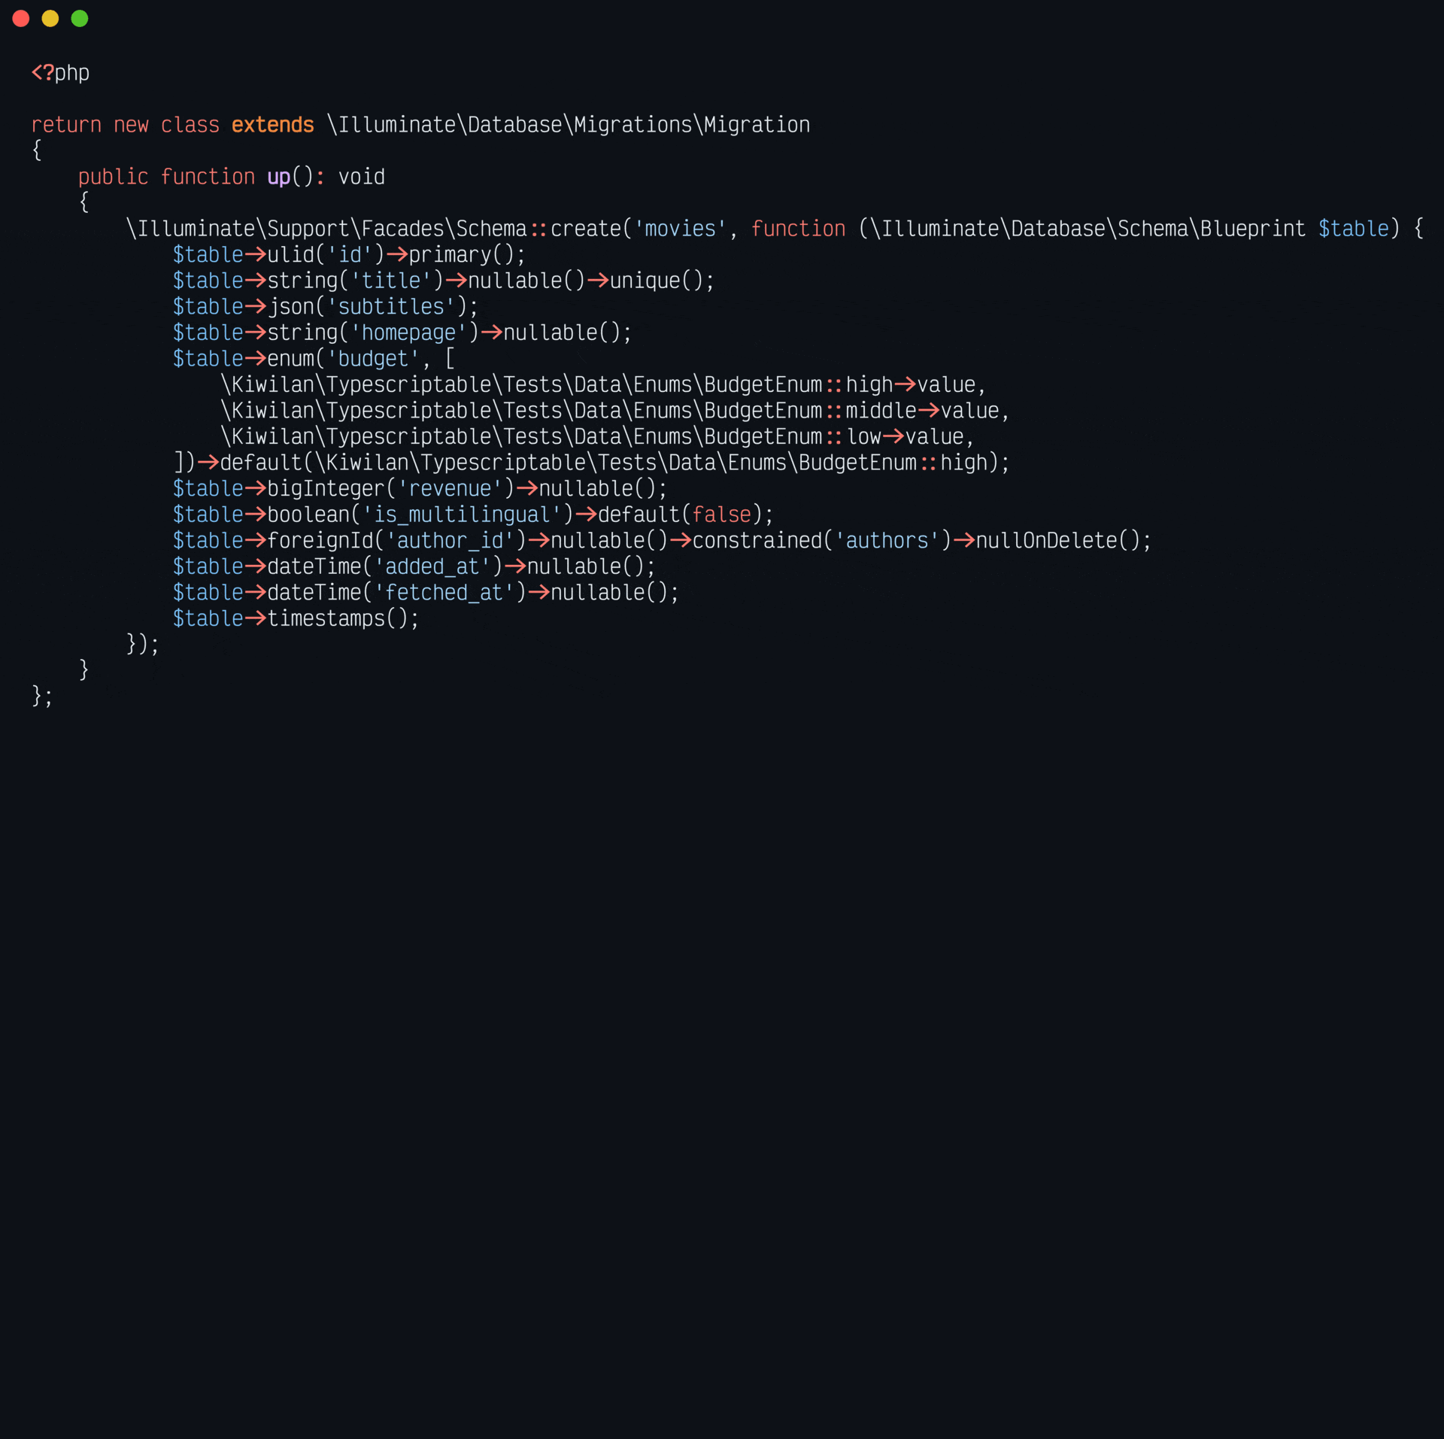Click 'bigInteger' method name
This screenshot has width=1444, height=1439.
click(x=326, y=489)
